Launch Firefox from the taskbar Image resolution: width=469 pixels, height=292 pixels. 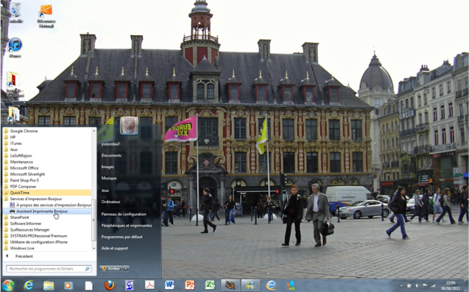pos(109,285)
